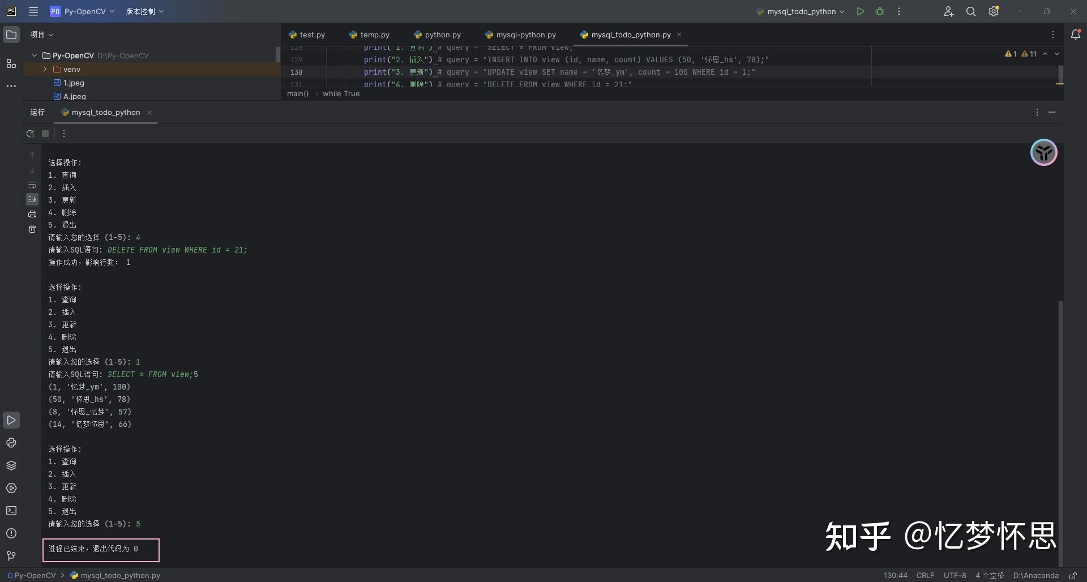1087x582 pixels.
Task: Open the warnings inspection widget
Action: pos(1021,54)
